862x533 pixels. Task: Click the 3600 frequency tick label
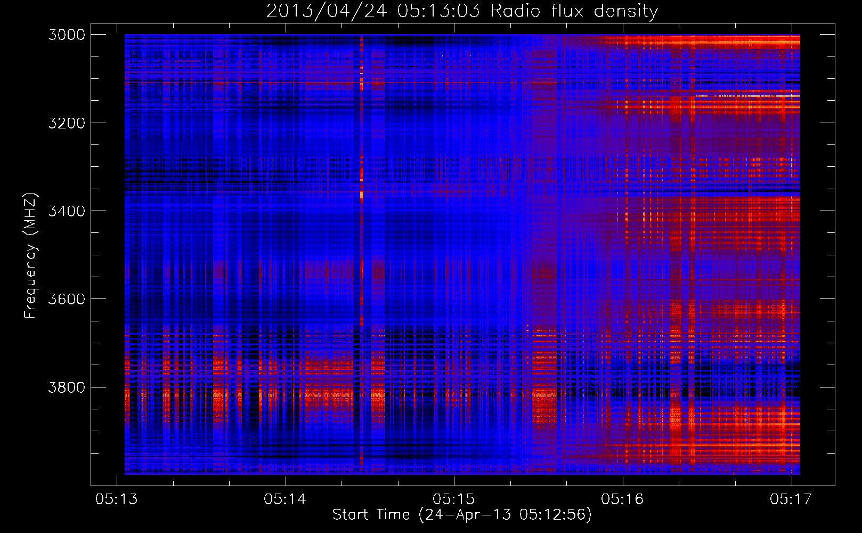click(x=67, y=299)
